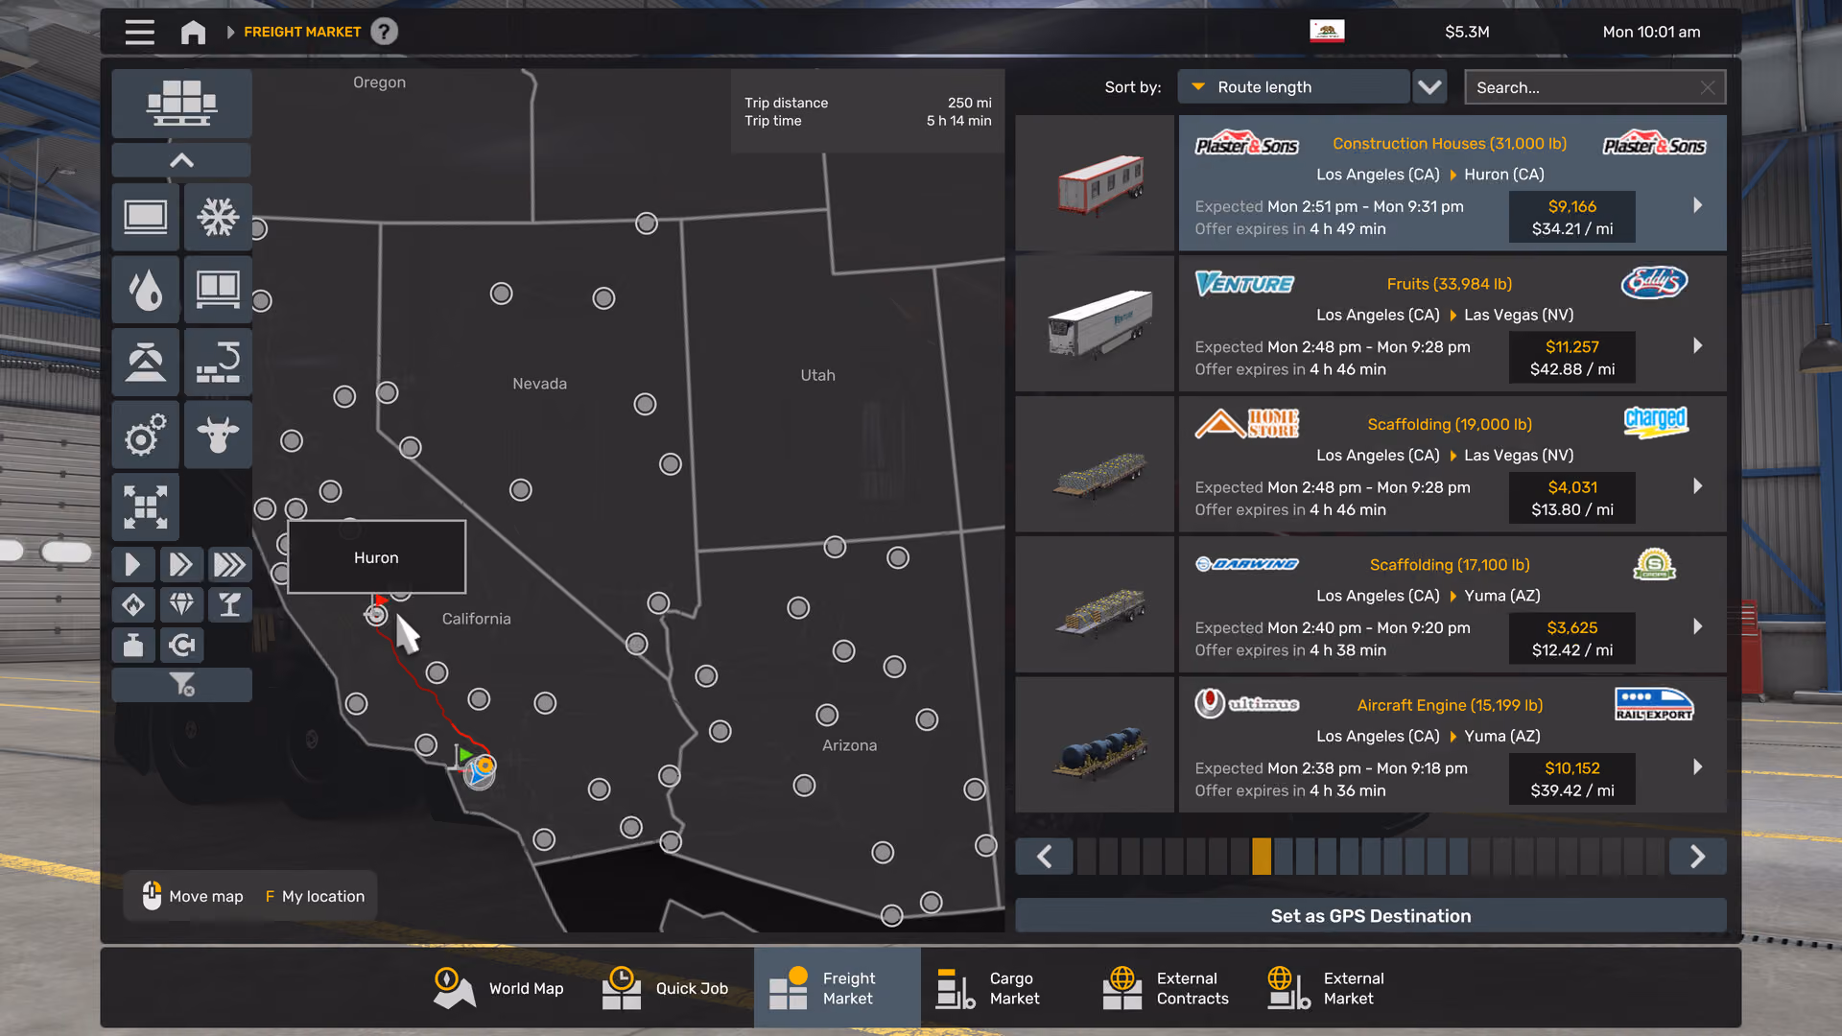Collapse the cargo filter panel chevron
Screen dimensions: 1842x1036
tap(181, 160)
